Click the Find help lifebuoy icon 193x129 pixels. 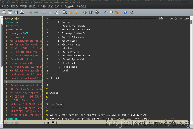pos(131,12)
